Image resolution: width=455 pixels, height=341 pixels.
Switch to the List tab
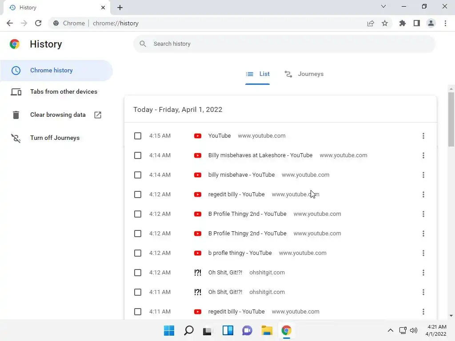(x=258, y=74)
